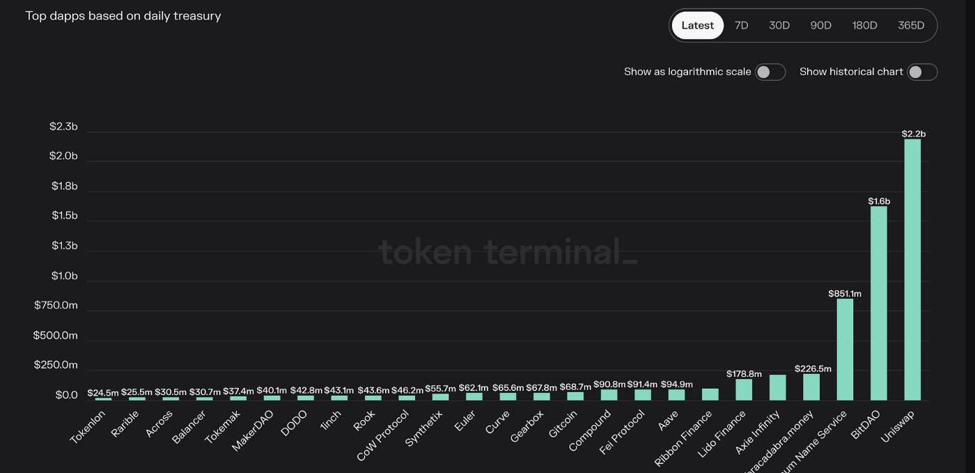Switch to the 30D time range
The height and width of the screenshot is (473, 975).
779,26
